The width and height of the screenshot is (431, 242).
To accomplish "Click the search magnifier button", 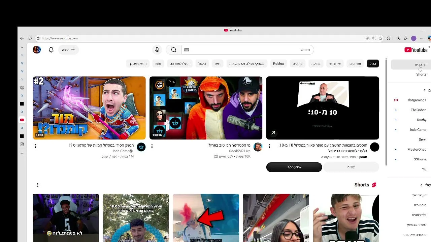I will click(x=174, y=50).
